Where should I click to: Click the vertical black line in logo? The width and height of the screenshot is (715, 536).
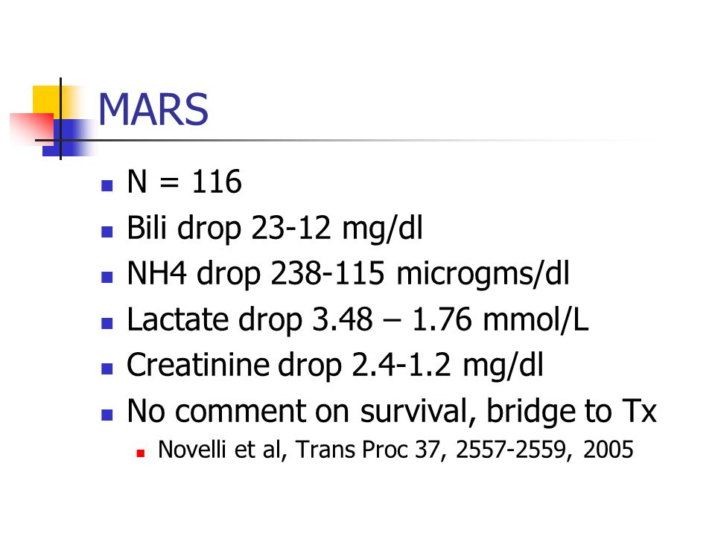pyautogui.click(x=60, y=118)
